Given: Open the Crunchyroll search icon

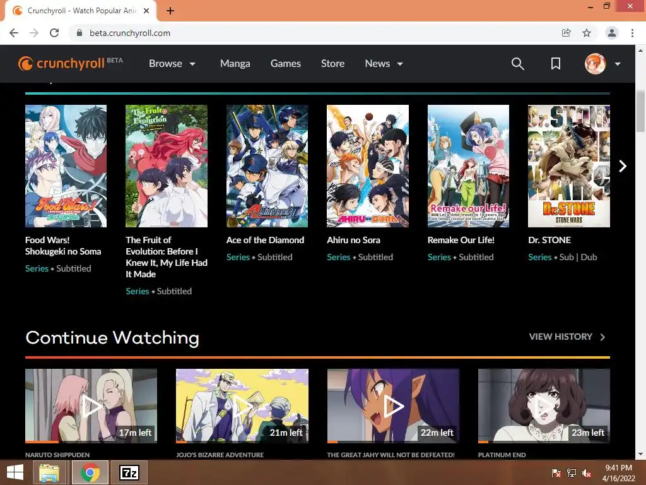Looking at the screenshot, I should (517, 64).
